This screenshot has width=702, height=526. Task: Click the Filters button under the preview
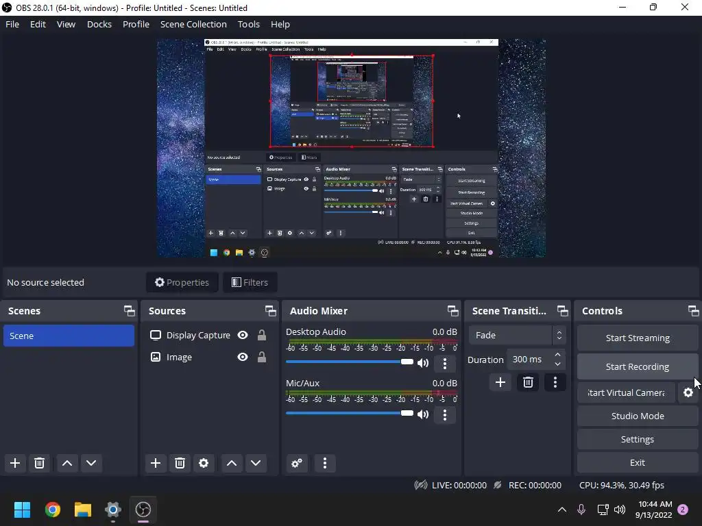(250, 282)
